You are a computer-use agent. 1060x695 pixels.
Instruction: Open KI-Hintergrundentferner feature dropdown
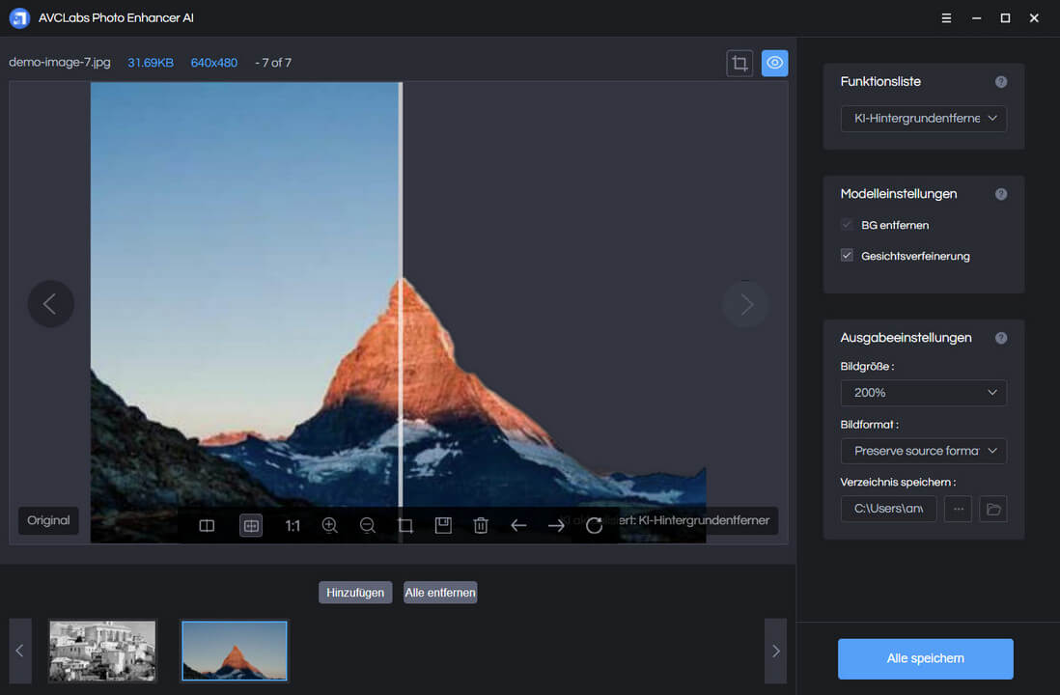(924, 119)
